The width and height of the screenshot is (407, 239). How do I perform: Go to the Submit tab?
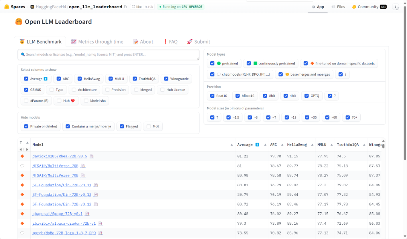199,42
